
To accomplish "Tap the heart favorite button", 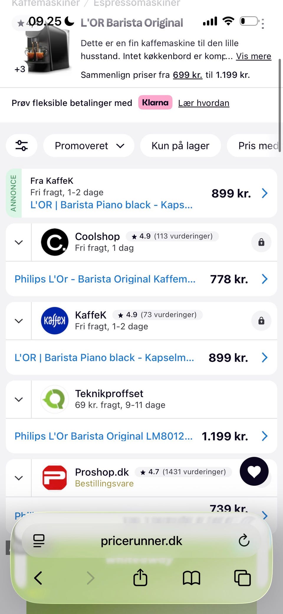I will (254, 471).
